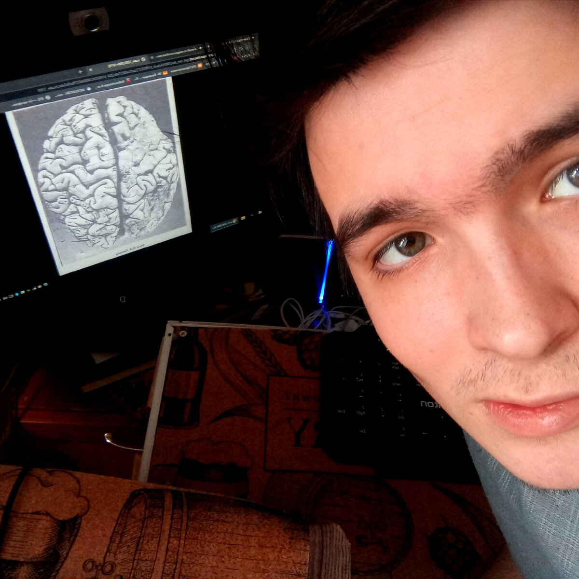Click the brain image on the monitor
This screenshot has width=579, height=579.
click(x=108, y=172)
